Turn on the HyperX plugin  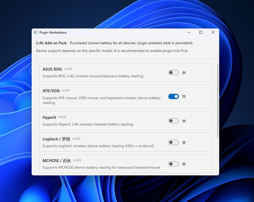[173, 121]
